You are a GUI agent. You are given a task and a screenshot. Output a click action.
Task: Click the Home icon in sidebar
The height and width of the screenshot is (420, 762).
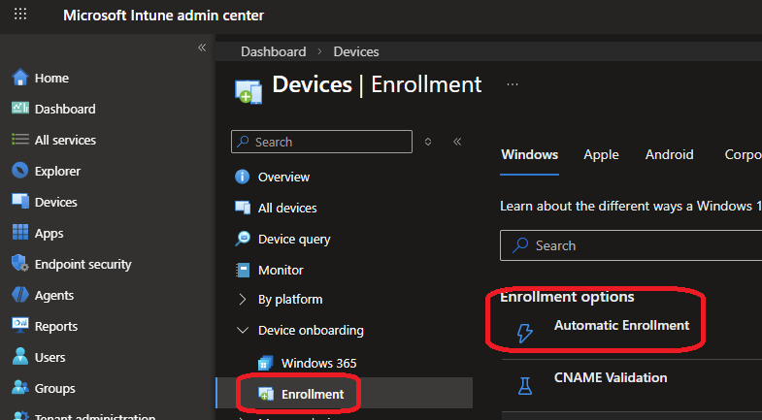[x=19, y=78]
